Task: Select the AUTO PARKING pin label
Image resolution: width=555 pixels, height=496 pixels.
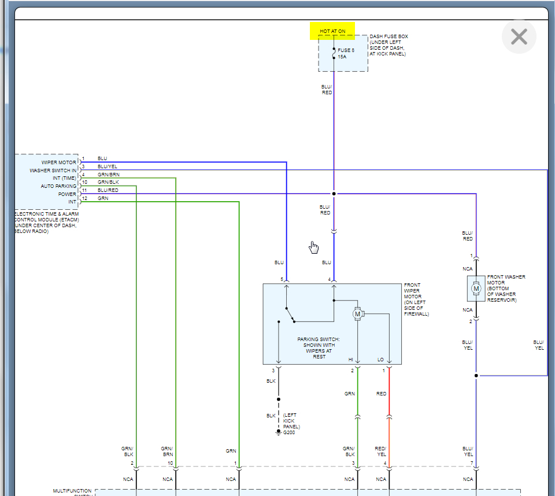Action: point(58,186)
